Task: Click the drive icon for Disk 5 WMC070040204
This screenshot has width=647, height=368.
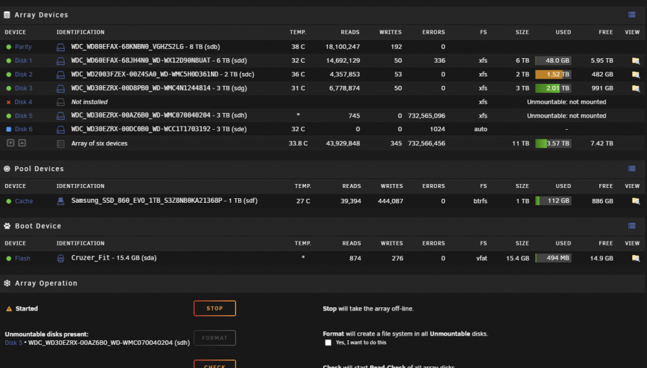Action: coord(61,116)
